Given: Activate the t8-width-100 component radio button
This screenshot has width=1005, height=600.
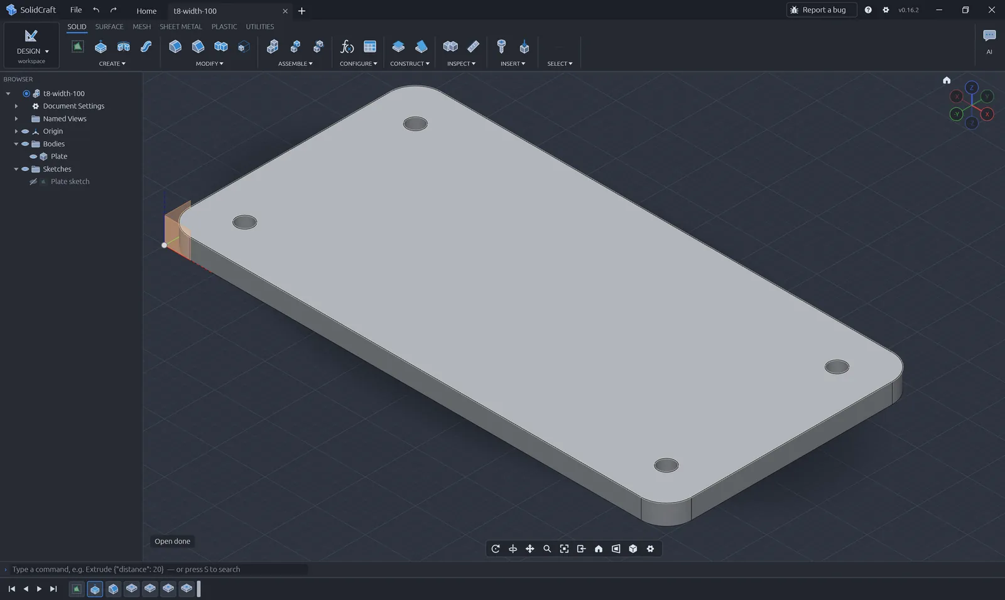Looking at the screenshot, I should click(26, 94).
